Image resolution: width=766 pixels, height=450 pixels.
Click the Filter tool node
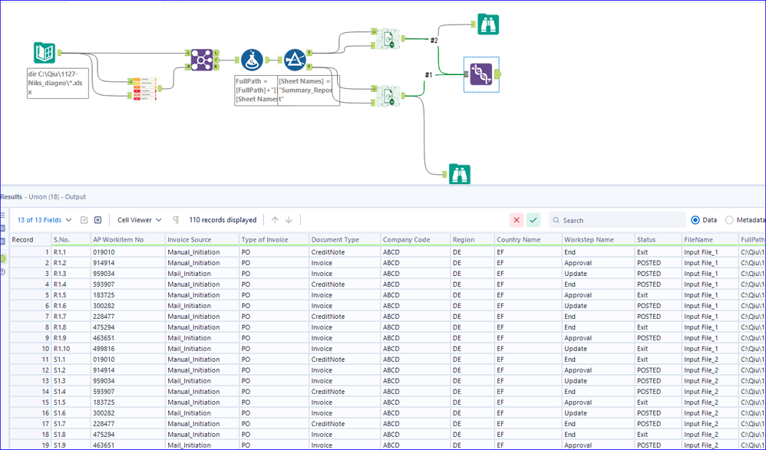[295, 60]
